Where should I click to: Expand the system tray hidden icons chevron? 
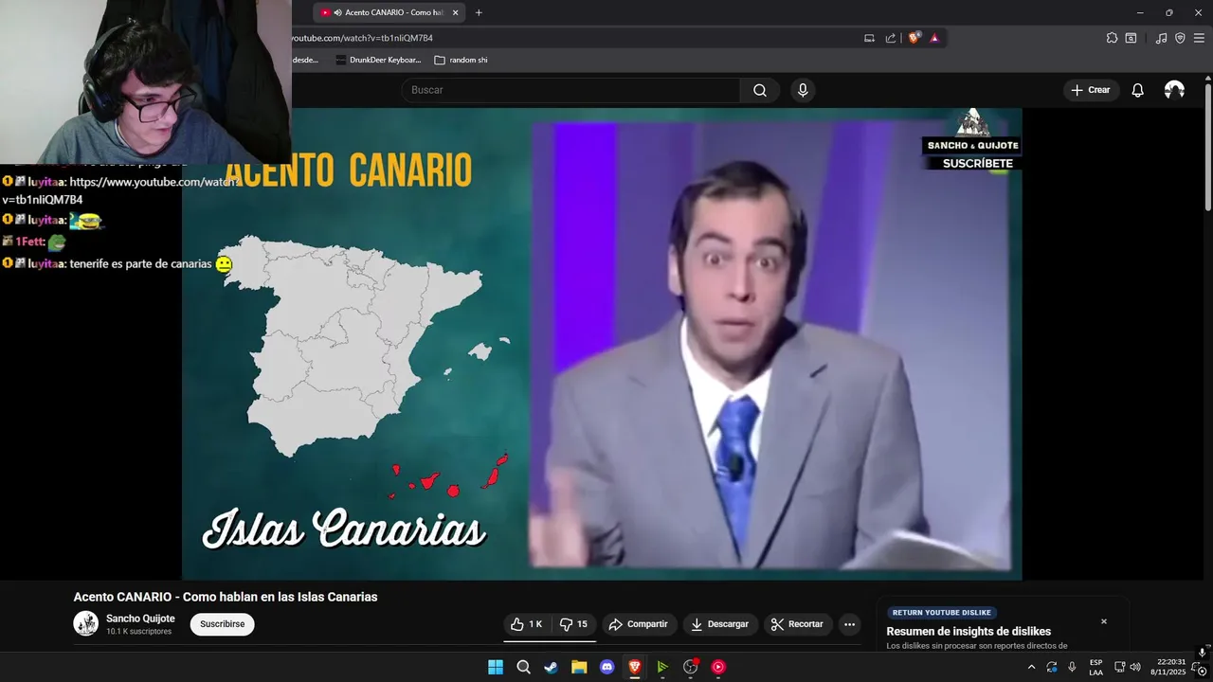[1031, 667]
